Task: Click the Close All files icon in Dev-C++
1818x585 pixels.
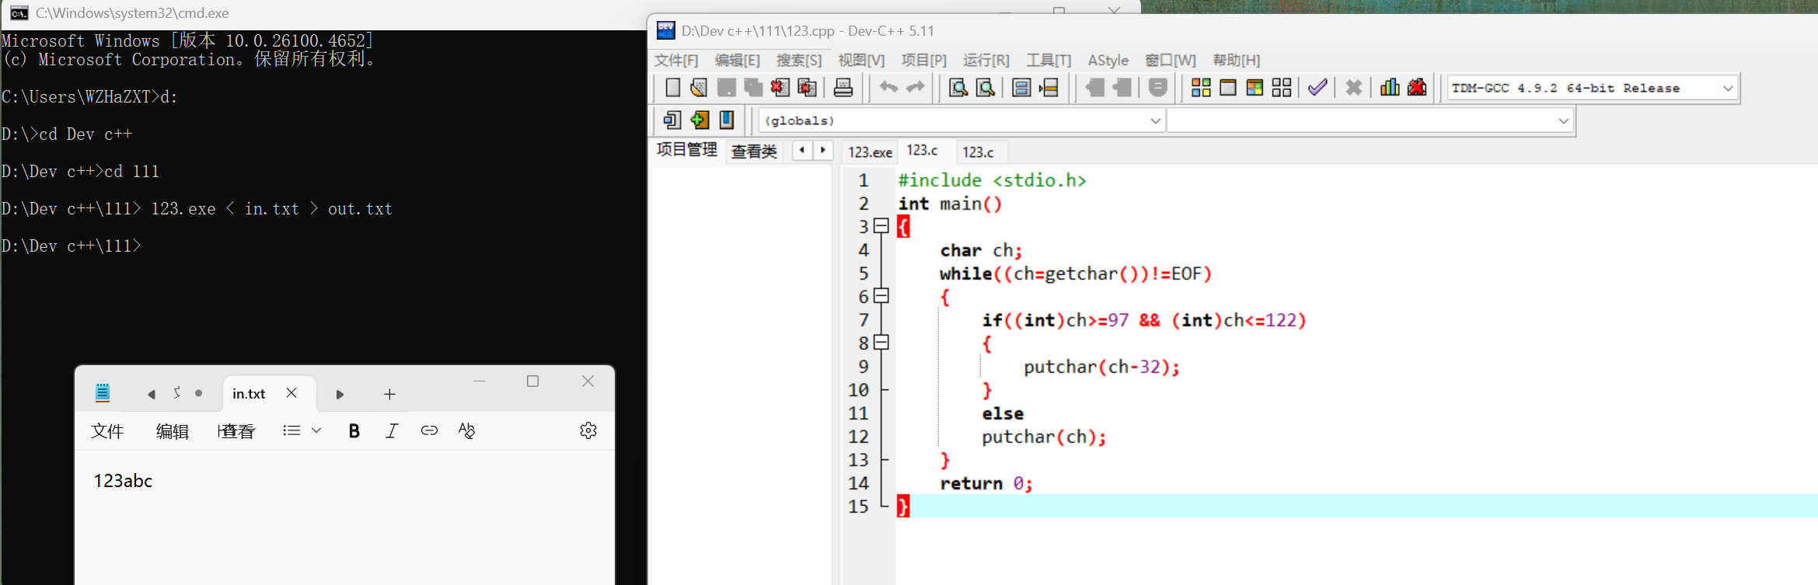Action: pos(807,88)
